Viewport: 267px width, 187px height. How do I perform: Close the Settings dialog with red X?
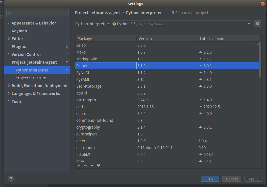(262, 4)
